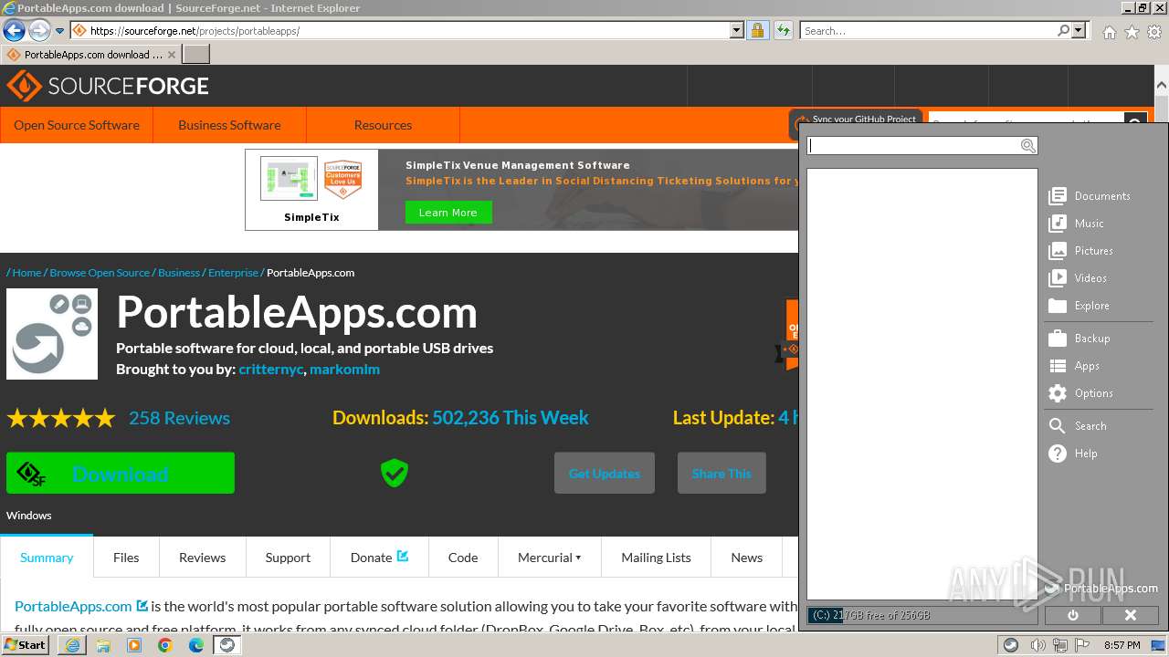Click the Browse Open Source breadcrumb
The height and width of the screenshot is (657, 1169).
[100, 273]
